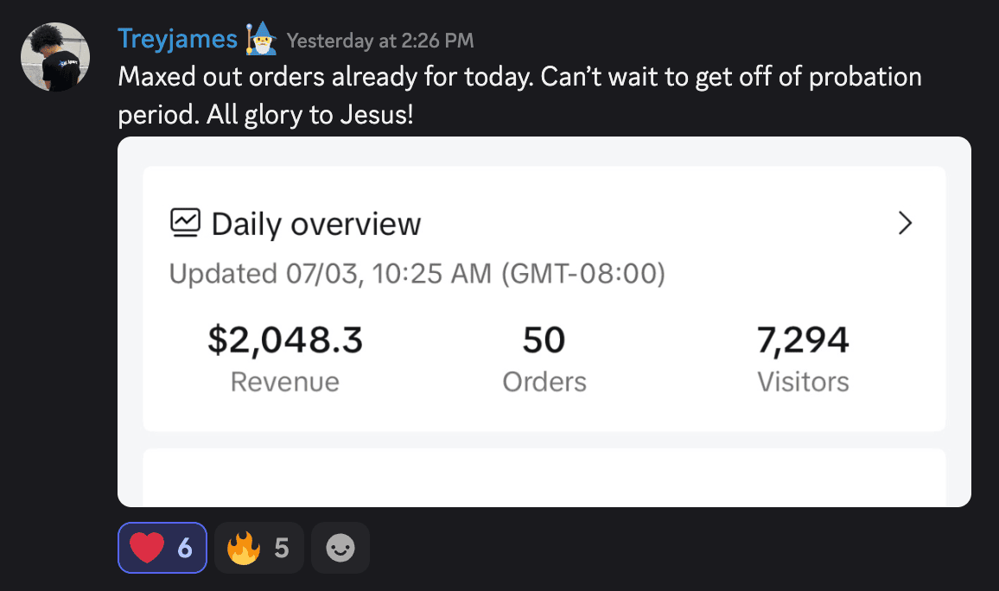Viewport: 999px width, 591px height.
Task: Toggle the heart reaction with 6 votes
Action: (162, 548)
